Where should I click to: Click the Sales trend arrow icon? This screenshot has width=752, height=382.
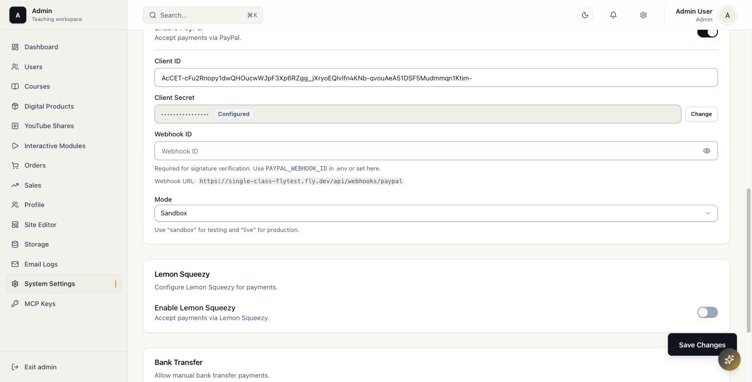click(x=15, y=185)
